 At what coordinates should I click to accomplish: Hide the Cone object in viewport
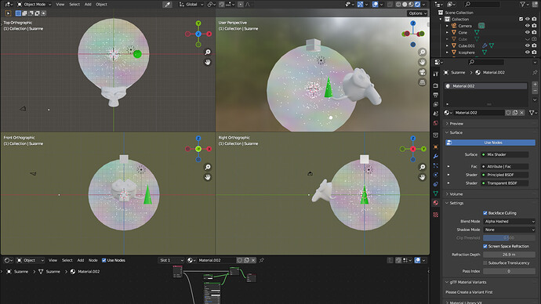tap(527, 32)
